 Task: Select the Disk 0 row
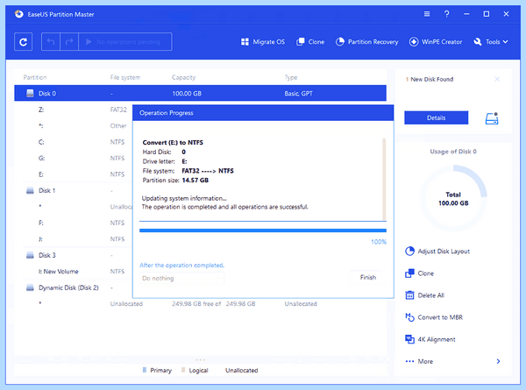tap(200, 93)
